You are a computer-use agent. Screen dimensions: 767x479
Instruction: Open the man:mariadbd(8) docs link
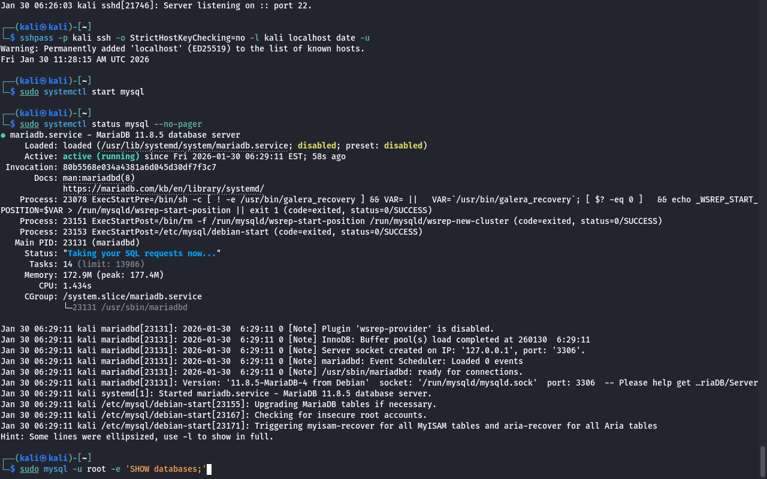pos(98,178)
